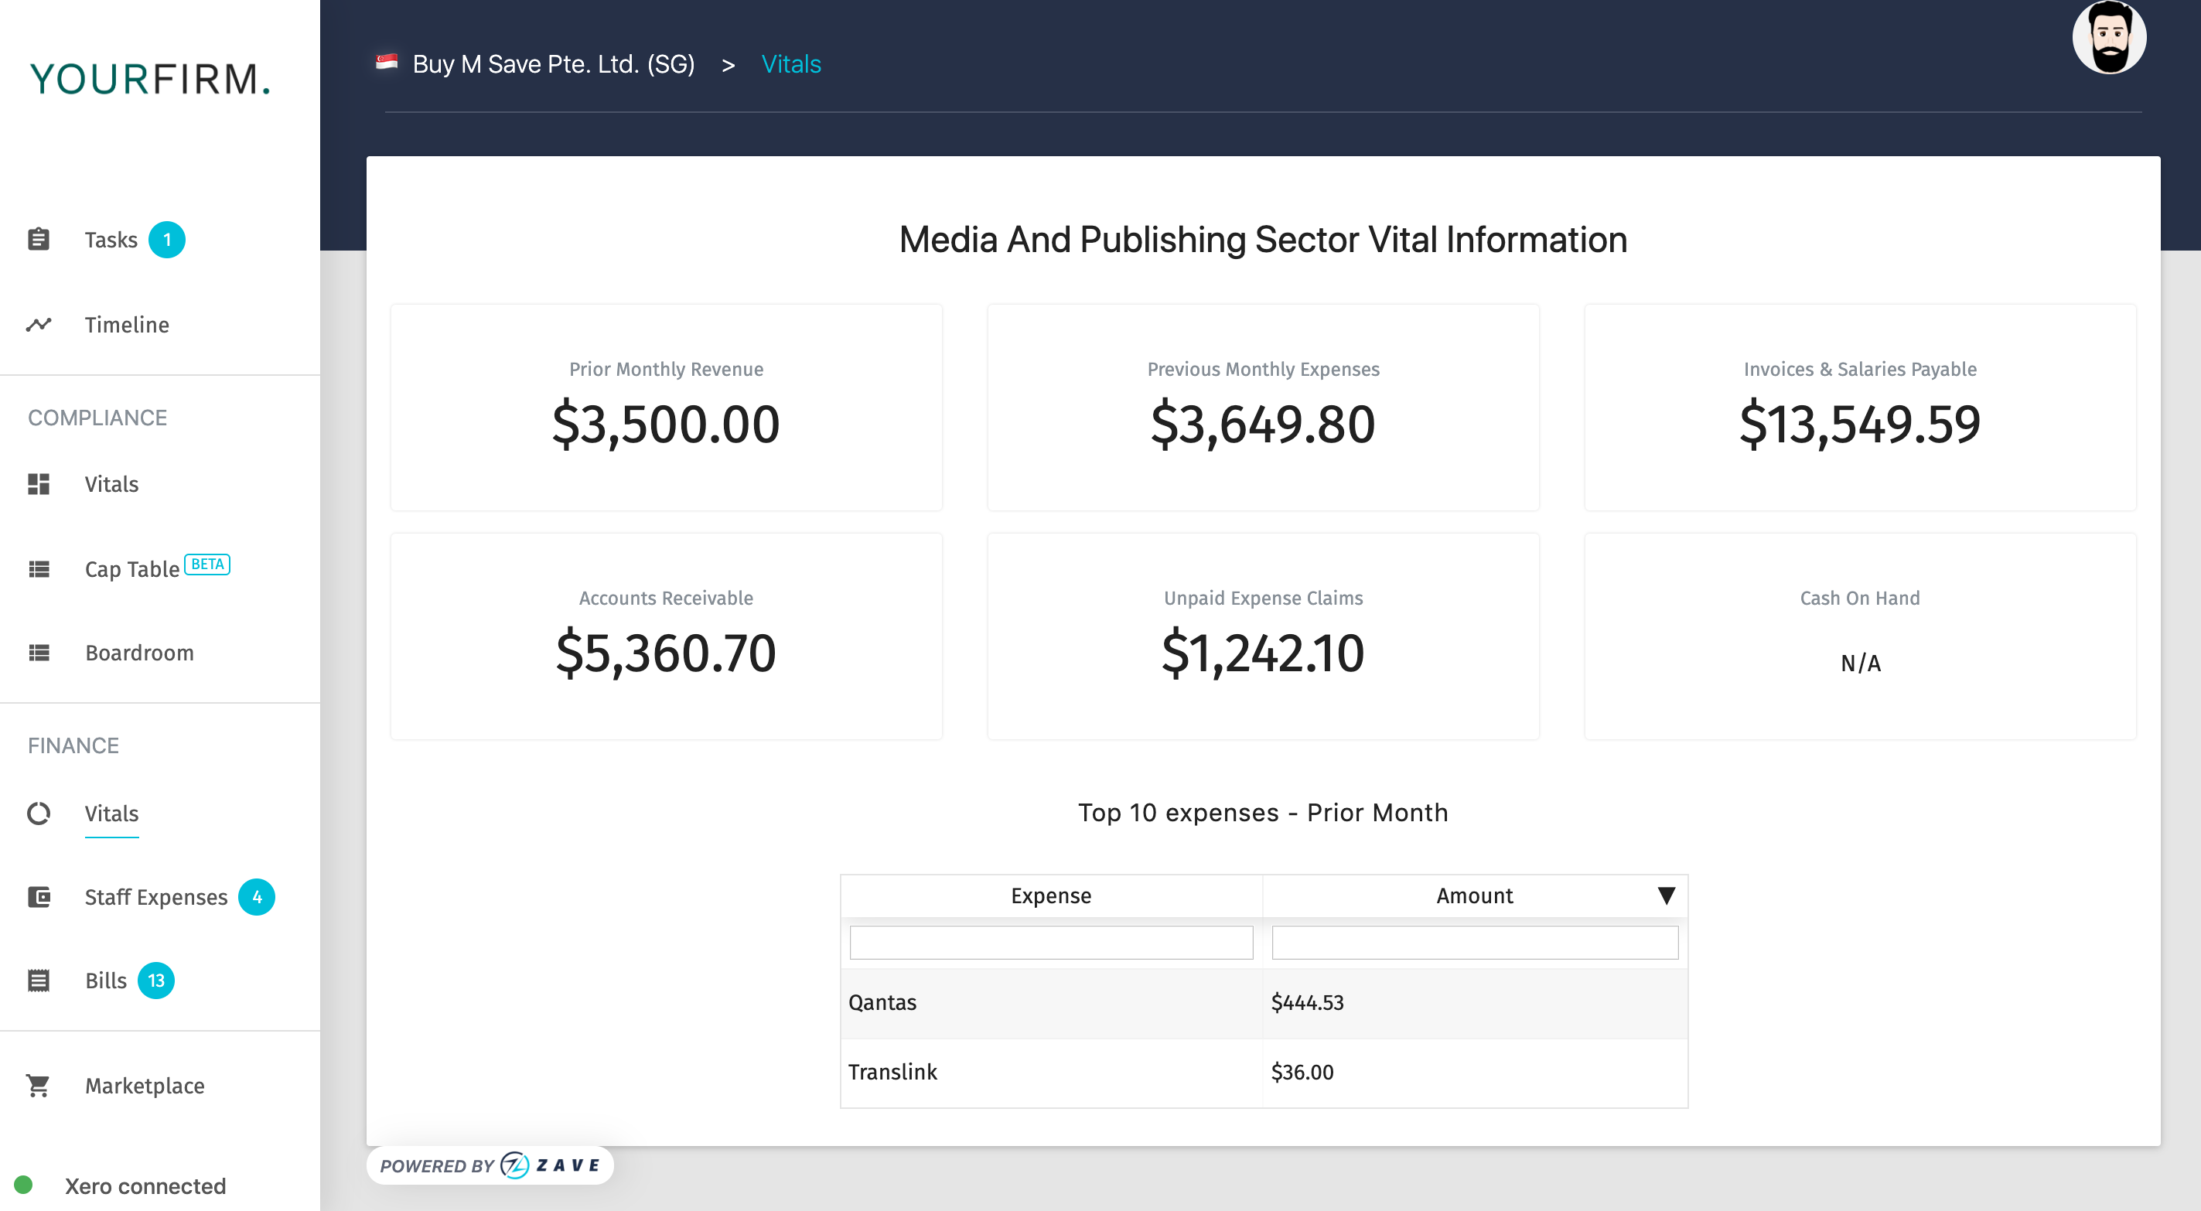Open the bearded user avatar menu

[2109, 37]
